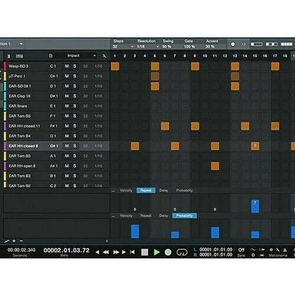Click the bars time display 00002.01.03.72
This screenshot has width=295, height=295.
[67, 250]
